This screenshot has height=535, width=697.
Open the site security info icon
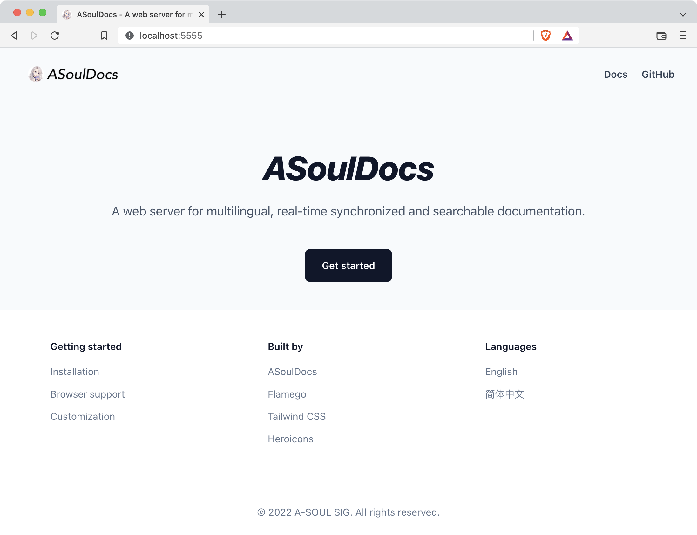129,35
